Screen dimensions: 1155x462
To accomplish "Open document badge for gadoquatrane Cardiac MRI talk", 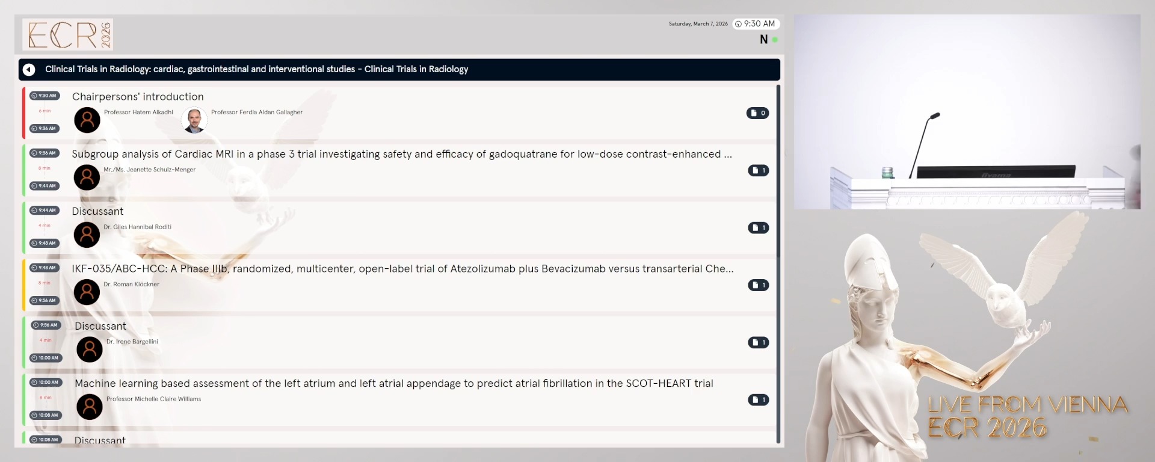I will 758,170.
